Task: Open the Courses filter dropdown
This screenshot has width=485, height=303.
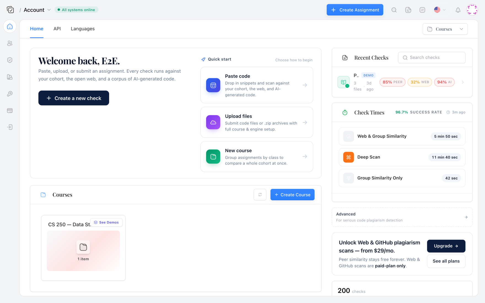Action: point(445,29)
